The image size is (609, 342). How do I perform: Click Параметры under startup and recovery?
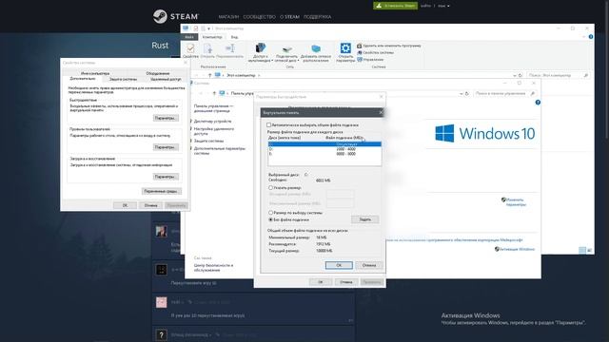[x=166, y=177]
